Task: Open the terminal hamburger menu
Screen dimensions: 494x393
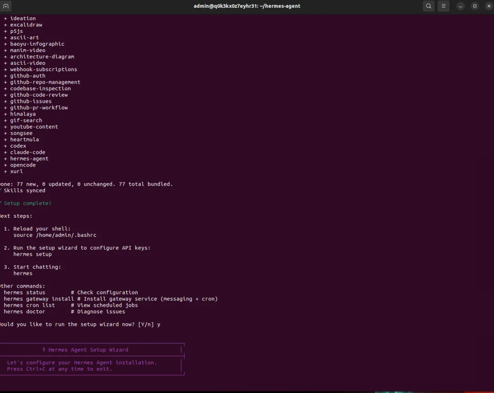Action: point(444,6)
